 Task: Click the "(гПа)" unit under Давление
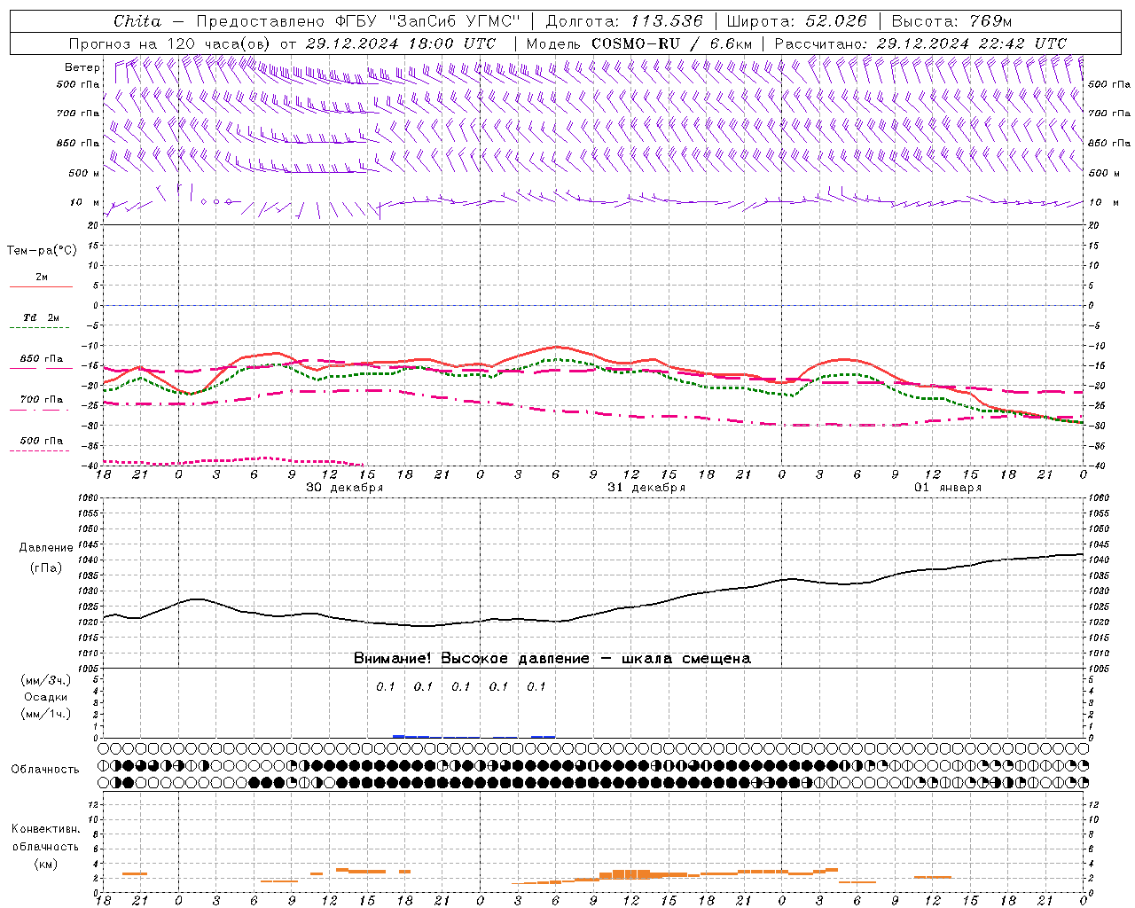[x=46, y=568]
